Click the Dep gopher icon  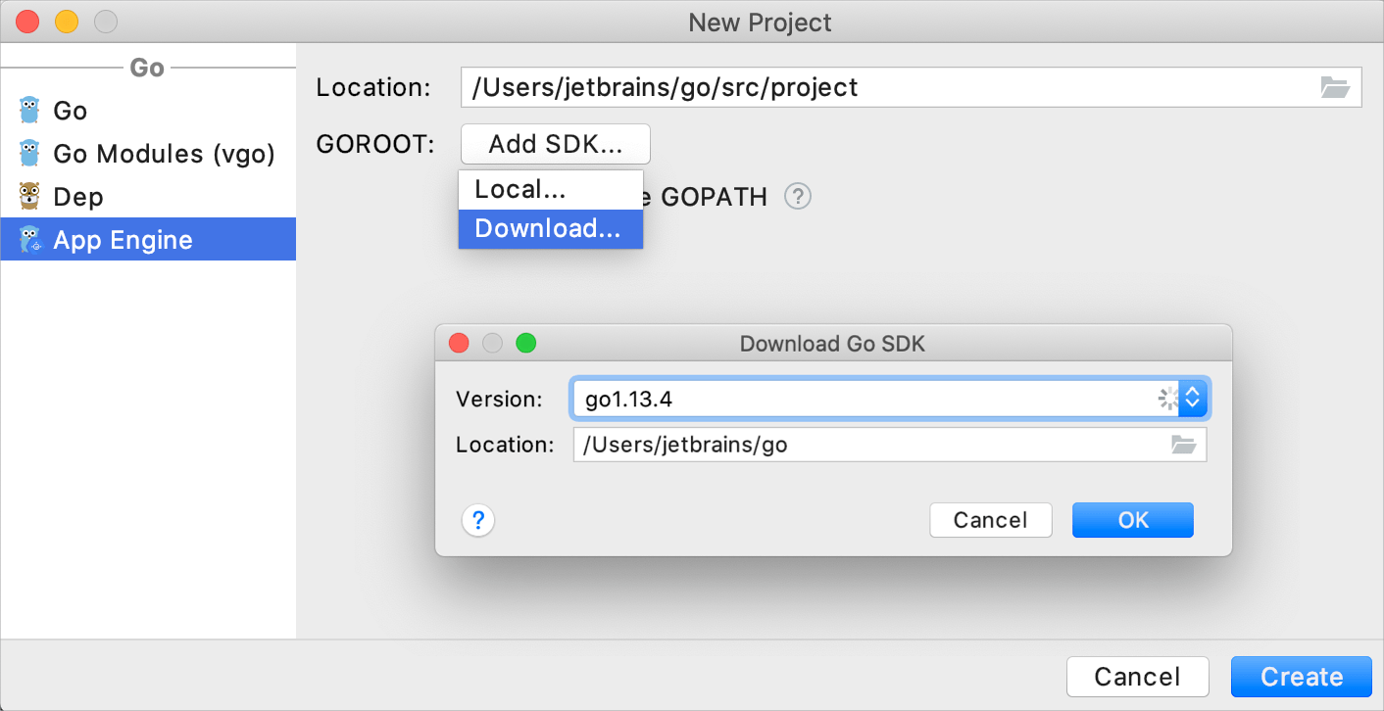[x=30, y=197]
